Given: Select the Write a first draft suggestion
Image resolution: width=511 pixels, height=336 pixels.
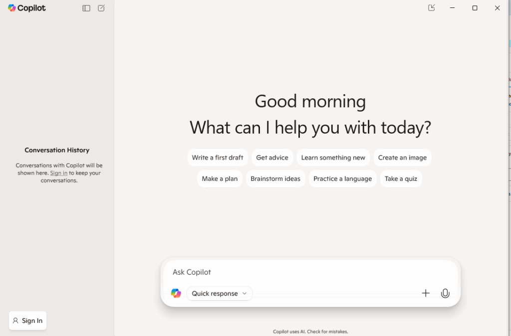Looking at the screenshot, I should click(218, 158).
